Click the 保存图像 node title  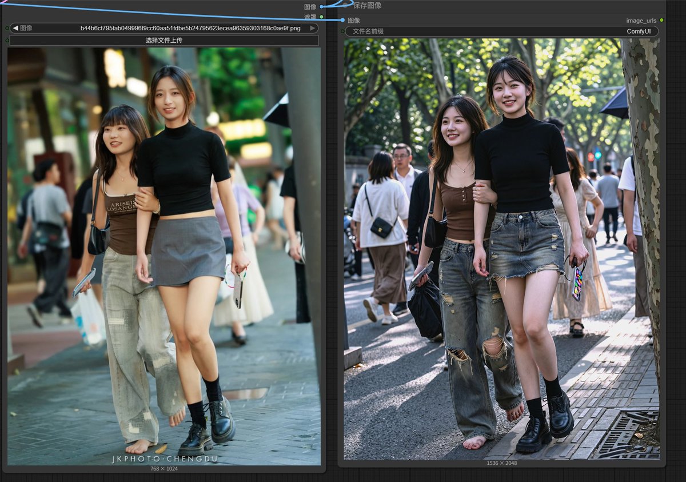367,5
